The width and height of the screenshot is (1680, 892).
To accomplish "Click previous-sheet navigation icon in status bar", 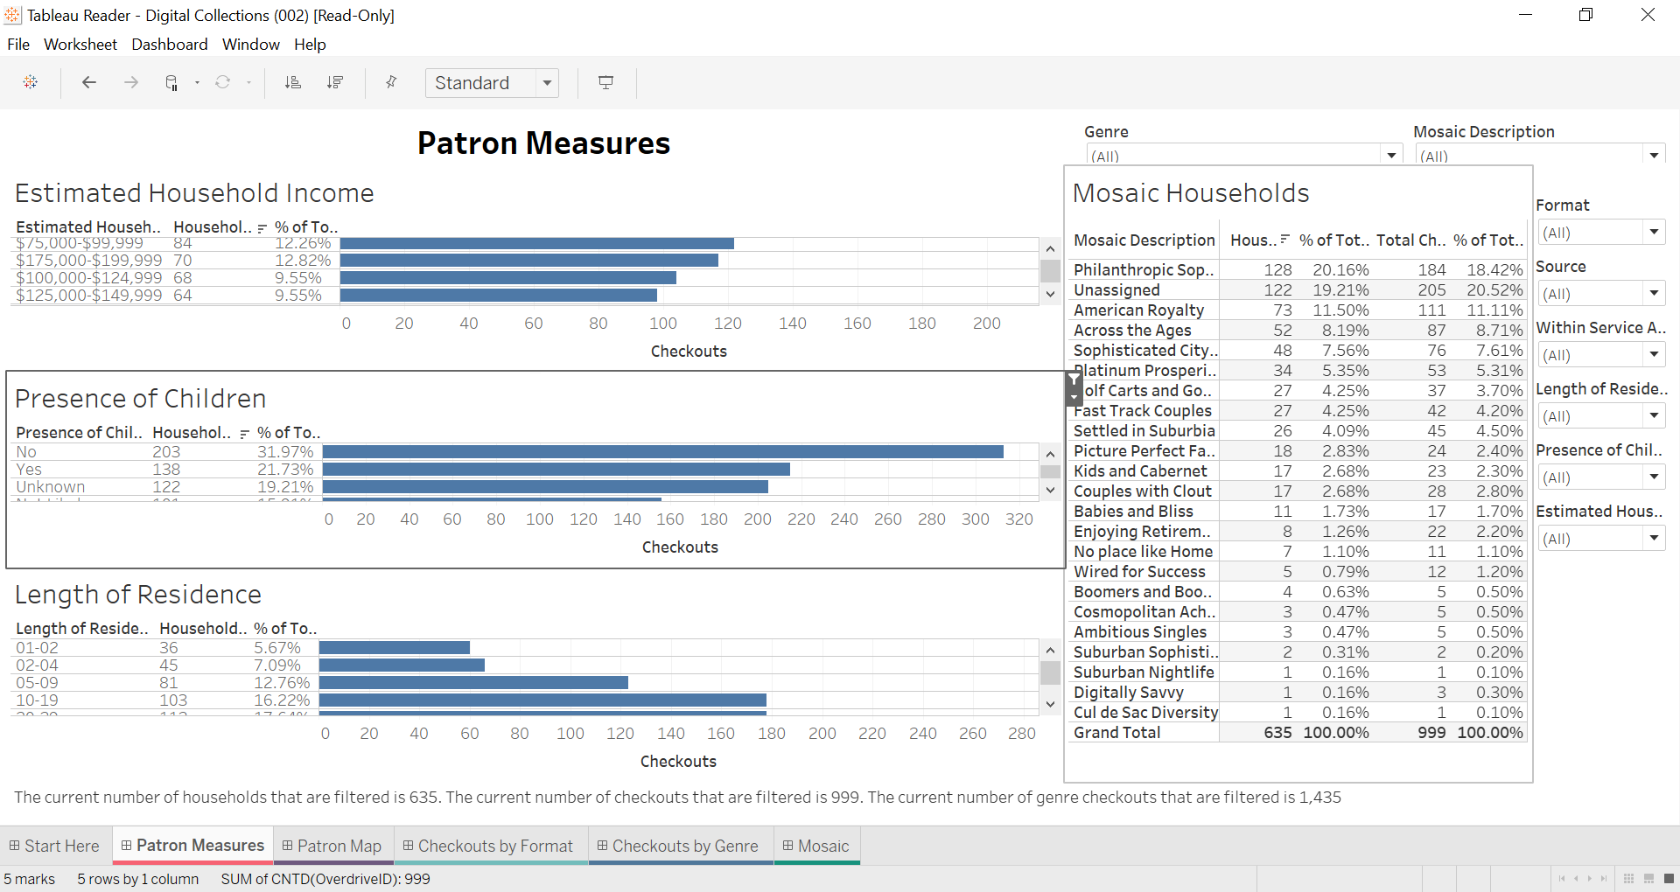I will (x=1576, y=879).
